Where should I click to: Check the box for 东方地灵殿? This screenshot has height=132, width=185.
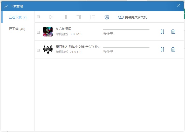38,32
